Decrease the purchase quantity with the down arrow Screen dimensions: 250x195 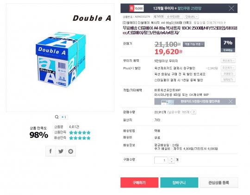(172, 162)
